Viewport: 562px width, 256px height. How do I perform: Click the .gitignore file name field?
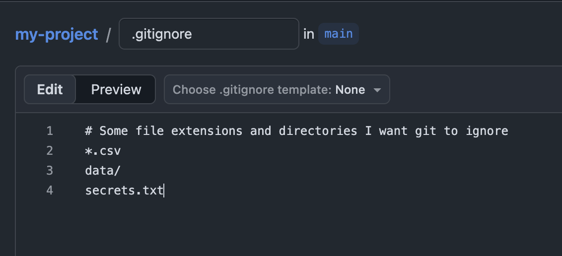pos(209,34)
